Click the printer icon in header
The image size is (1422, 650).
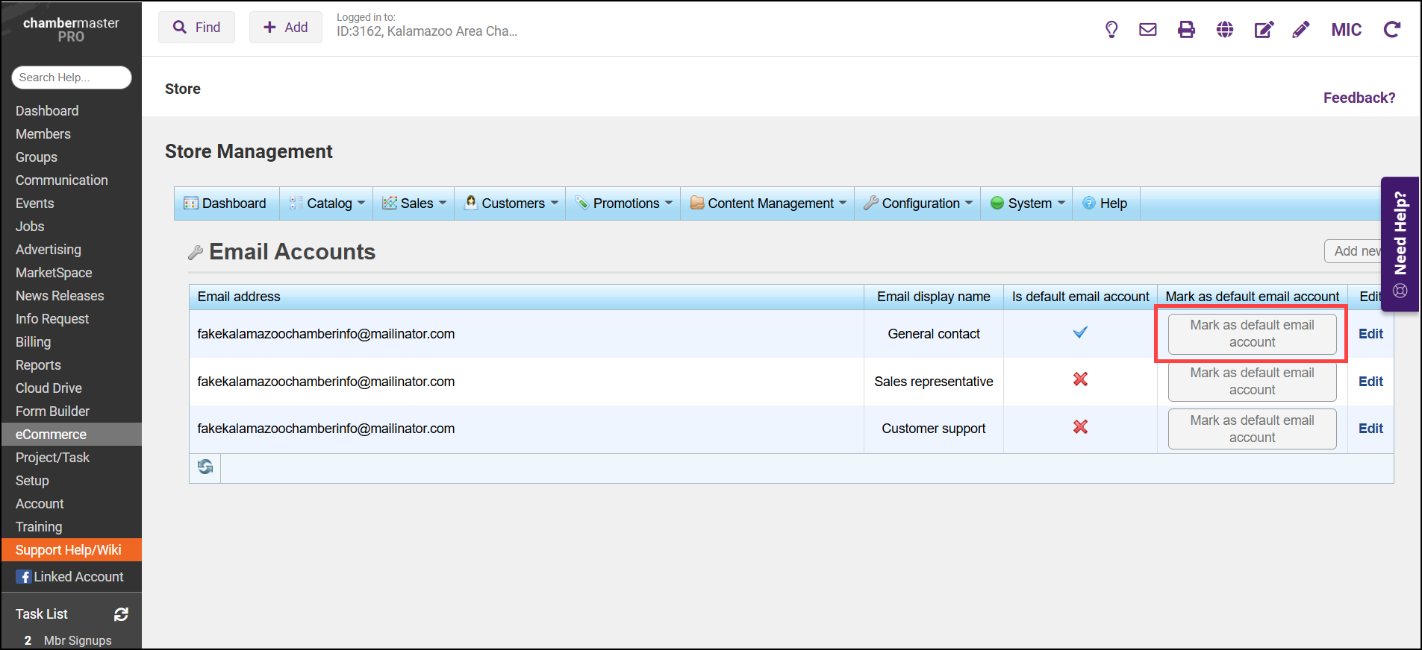click(x=1186, y=30)
